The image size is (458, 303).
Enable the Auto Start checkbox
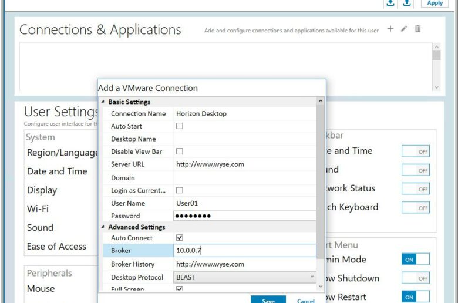pyautogui.click(x=180, y=126)
